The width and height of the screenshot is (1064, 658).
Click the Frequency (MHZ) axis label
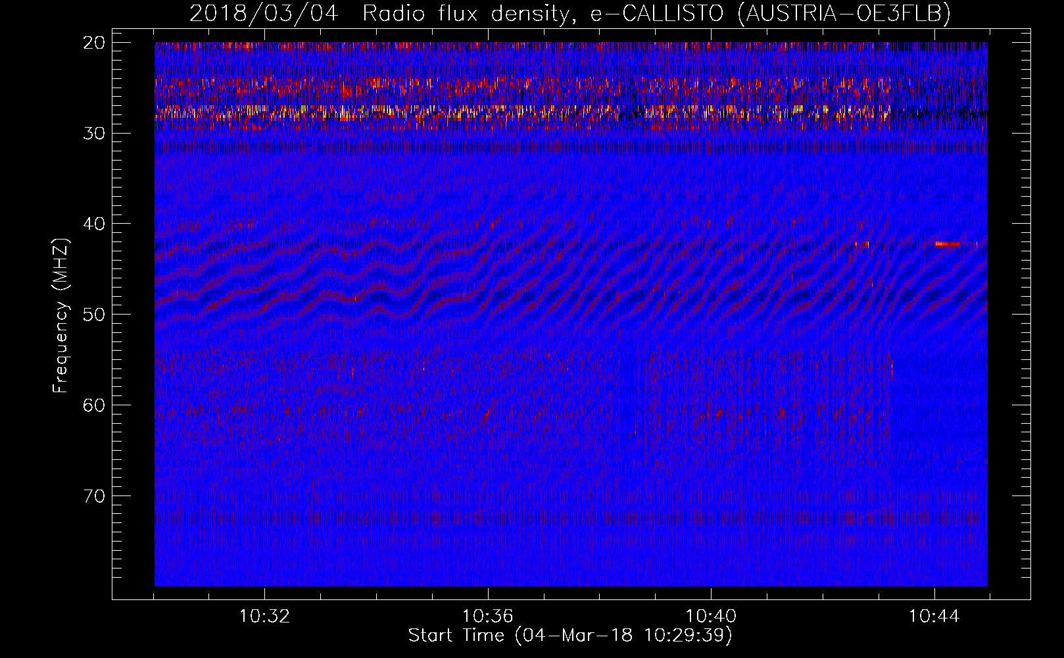pos(60,316)
